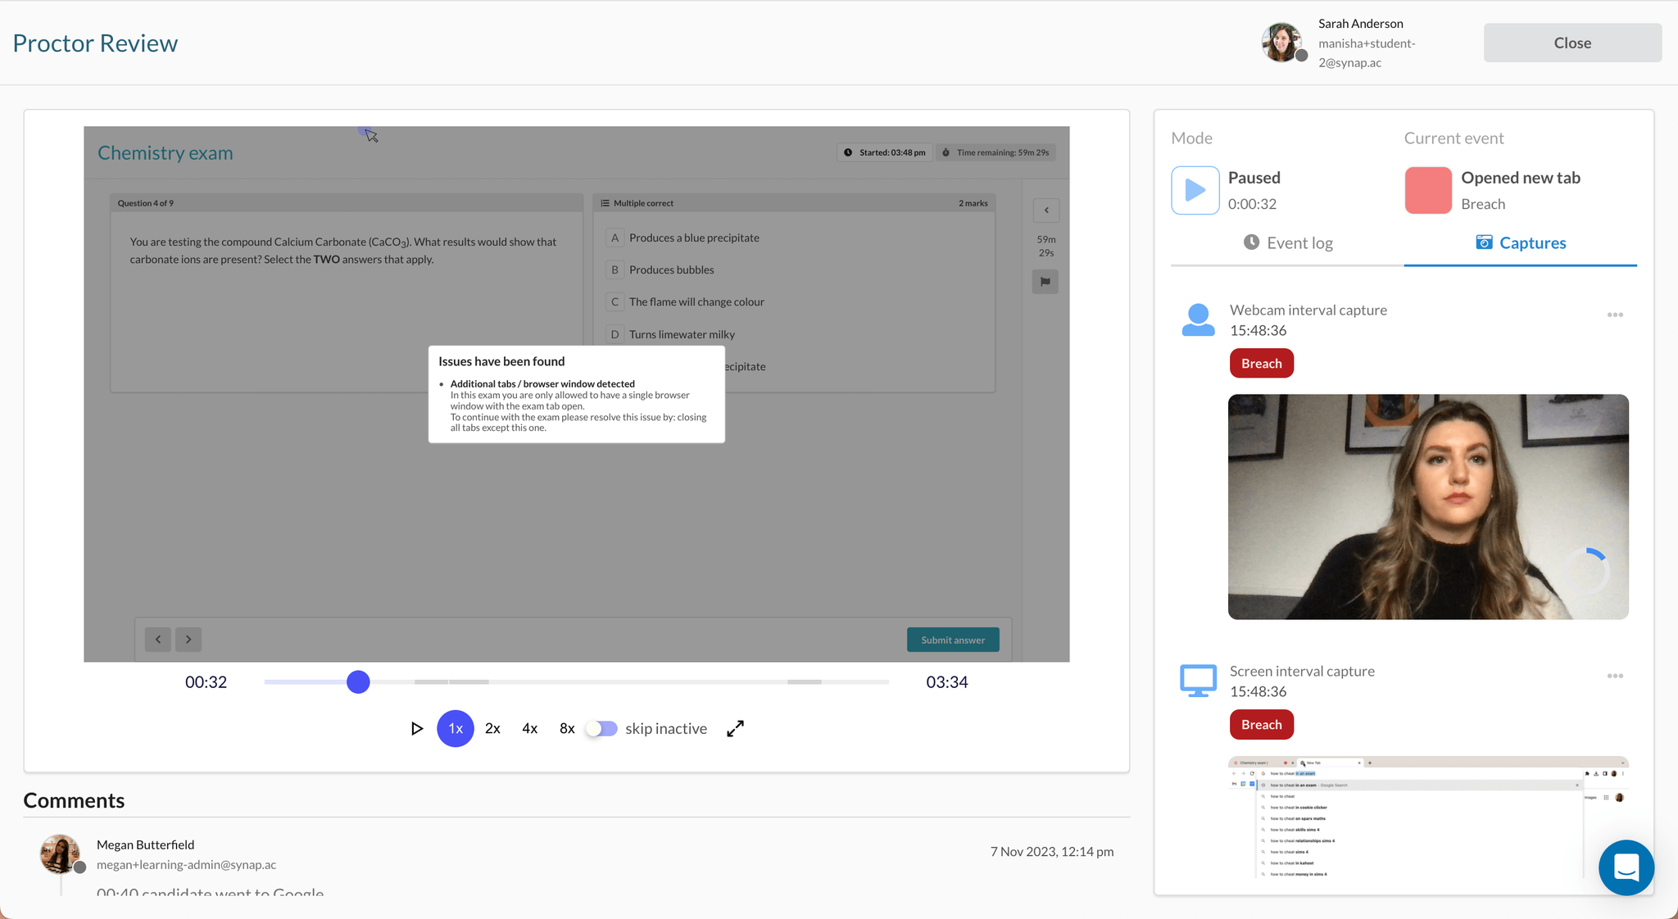
Task: Click the webcam capture user icon
Action: (x=1198, y=320)
